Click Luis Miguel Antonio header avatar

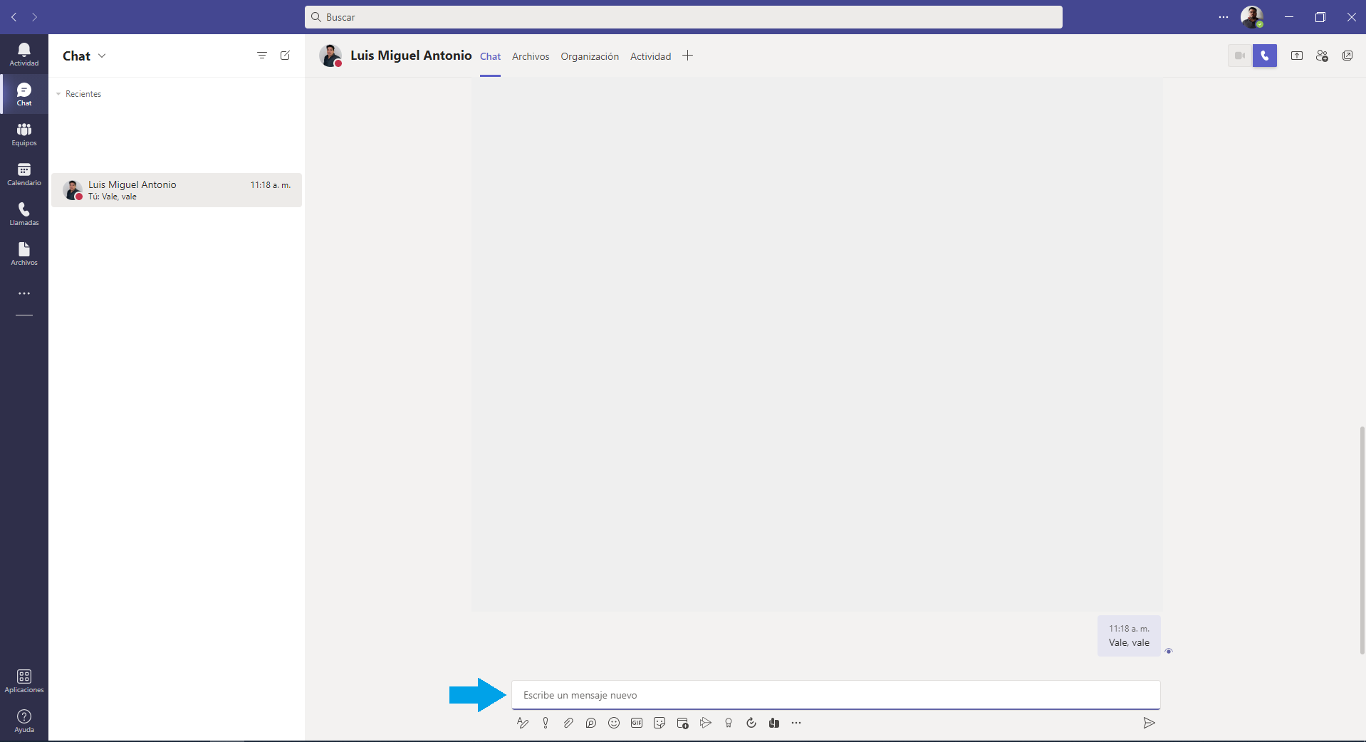(330, 56)
